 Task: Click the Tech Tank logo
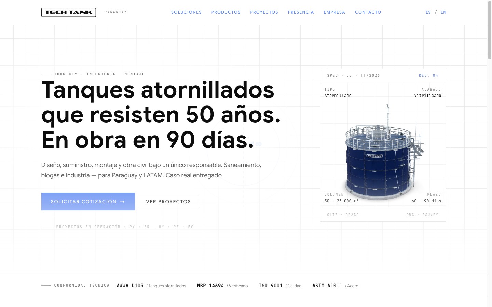[x=69, y=12]
